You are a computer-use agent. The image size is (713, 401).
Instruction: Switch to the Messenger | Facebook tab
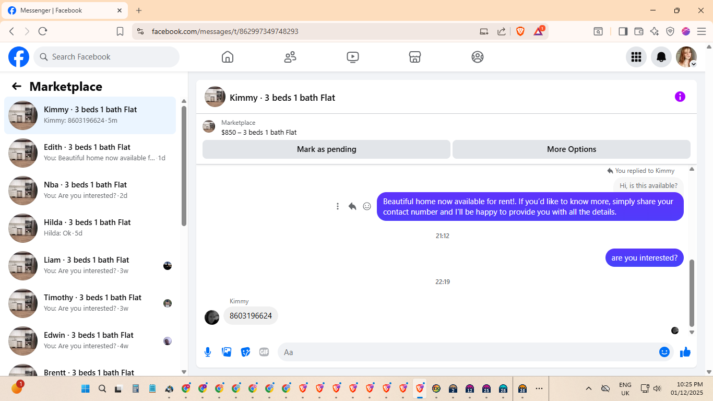[x=65, y=10]
